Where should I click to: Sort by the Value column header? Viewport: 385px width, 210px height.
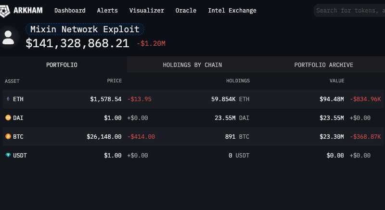coord(336,81)
